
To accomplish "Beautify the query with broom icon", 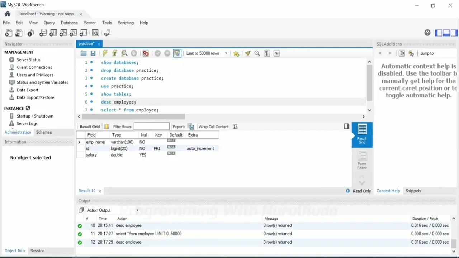I will [x=247, y=53].
